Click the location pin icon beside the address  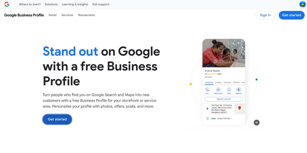pyautogui.click(x=207, y=109)
